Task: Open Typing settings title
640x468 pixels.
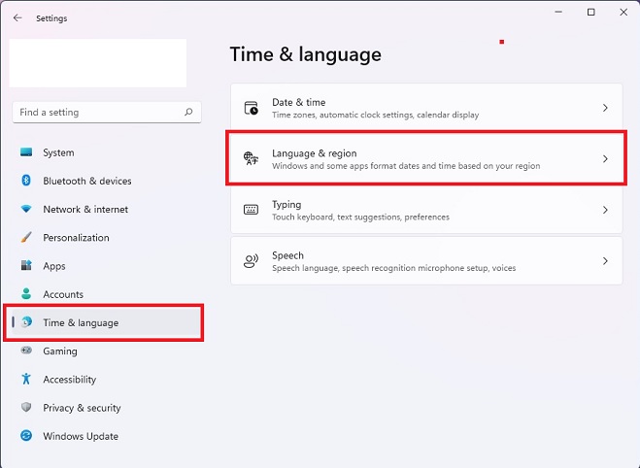Action: (286, 205)
